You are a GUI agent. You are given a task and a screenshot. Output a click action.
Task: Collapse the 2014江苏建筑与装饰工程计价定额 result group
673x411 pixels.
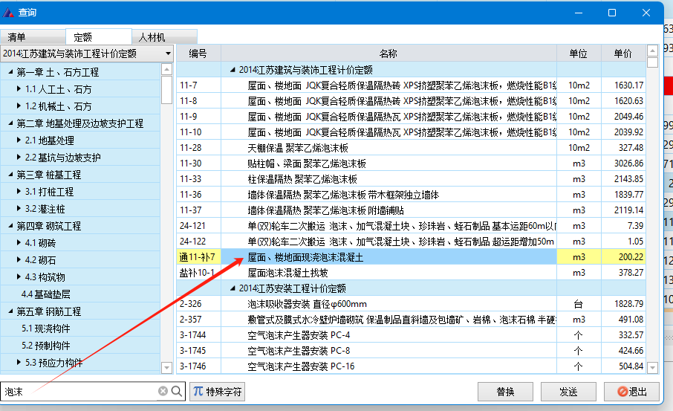(233, 70)
